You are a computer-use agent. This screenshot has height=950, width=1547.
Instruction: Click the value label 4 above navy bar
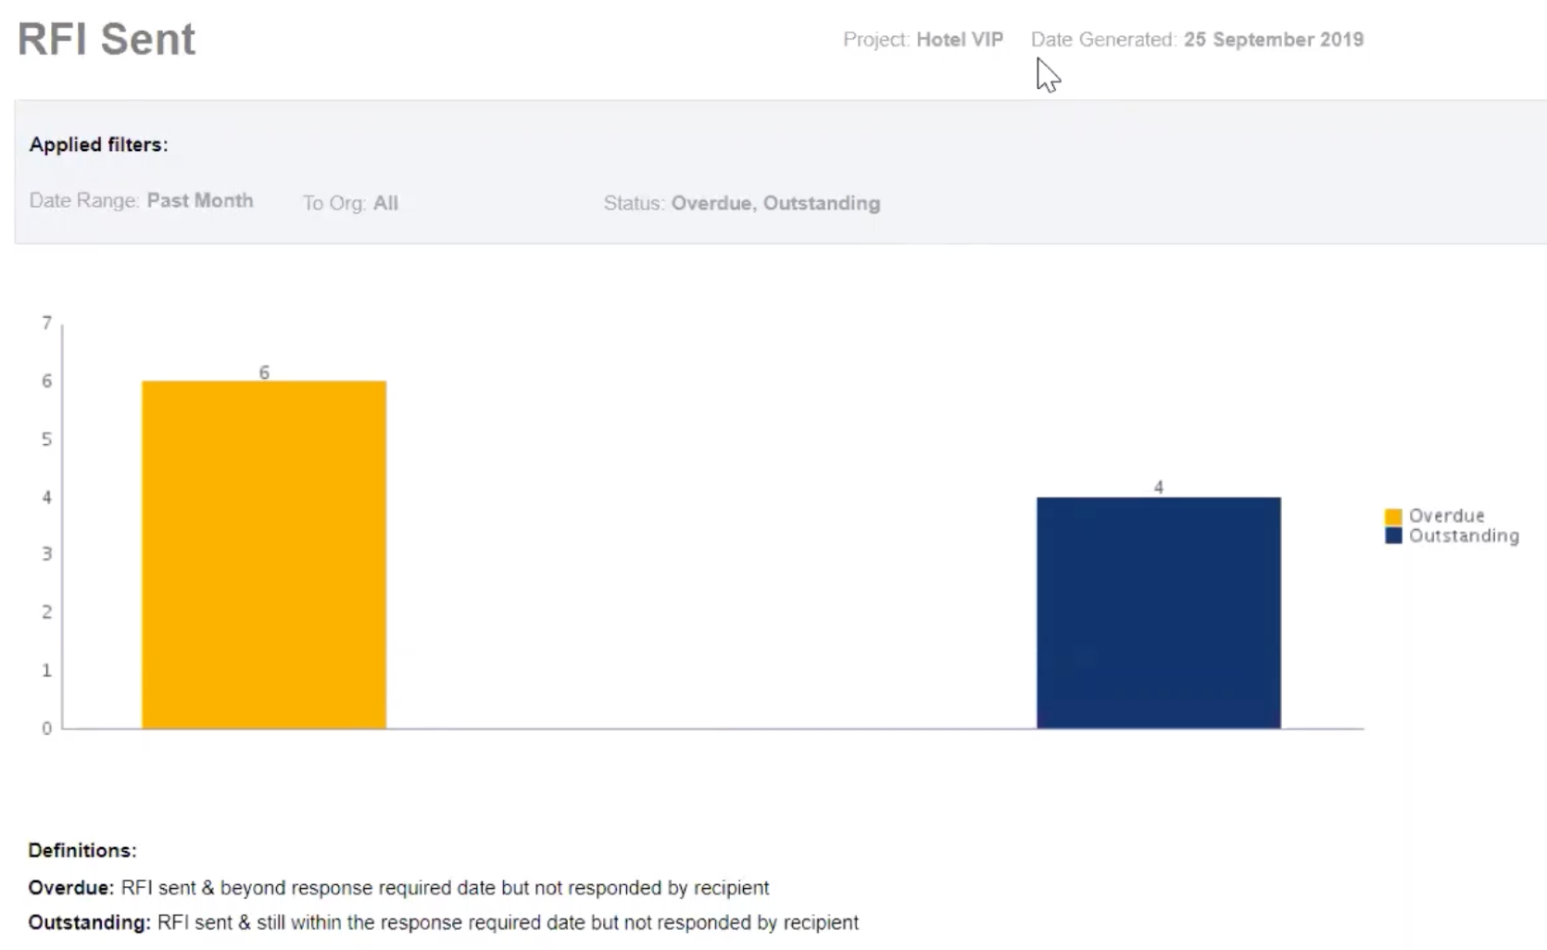(x=1159, y=488)
